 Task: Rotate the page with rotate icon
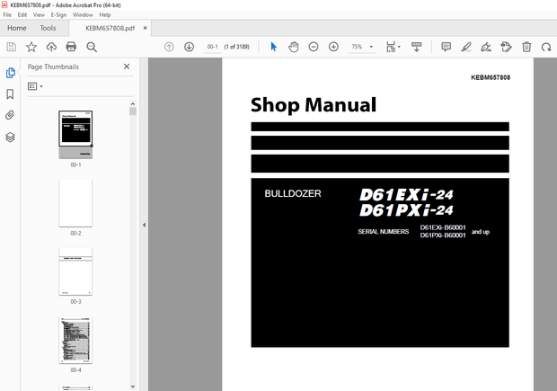point(546,47)
